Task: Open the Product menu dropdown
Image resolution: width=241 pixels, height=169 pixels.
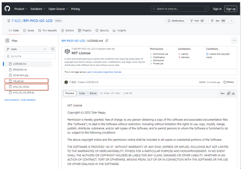Action: pos(21,9)
